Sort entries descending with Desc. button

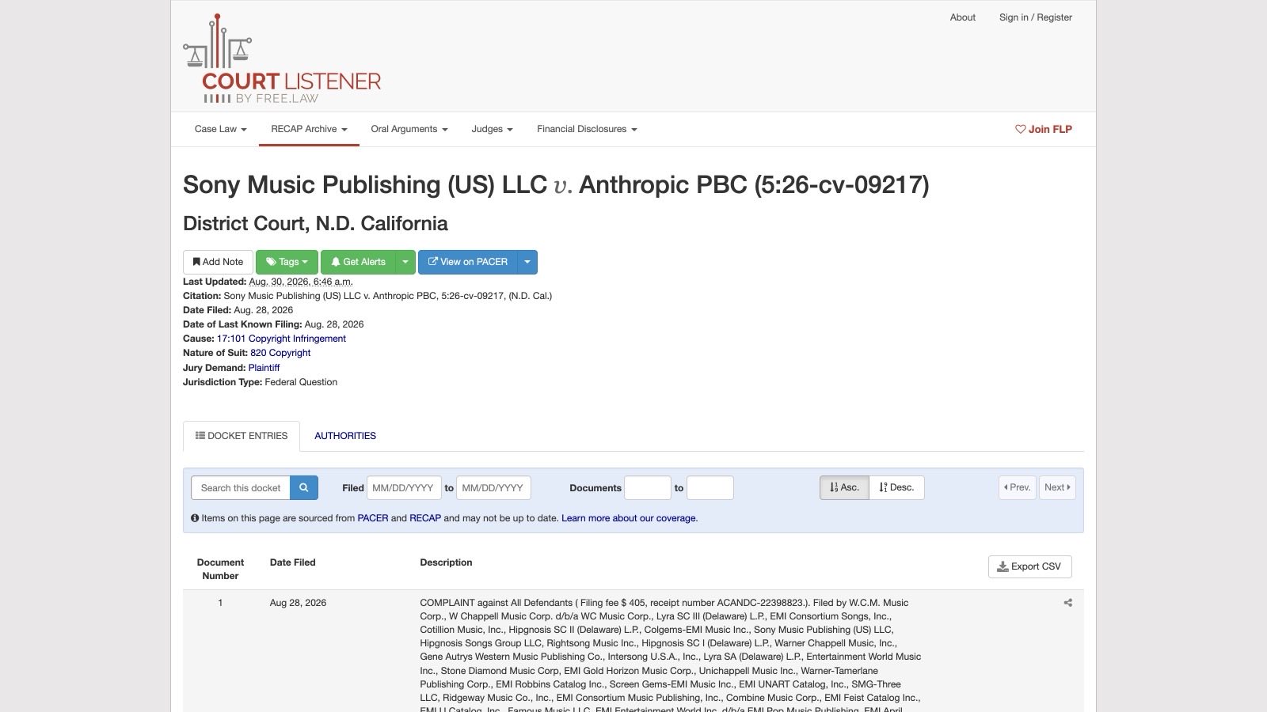pos(896,487)
